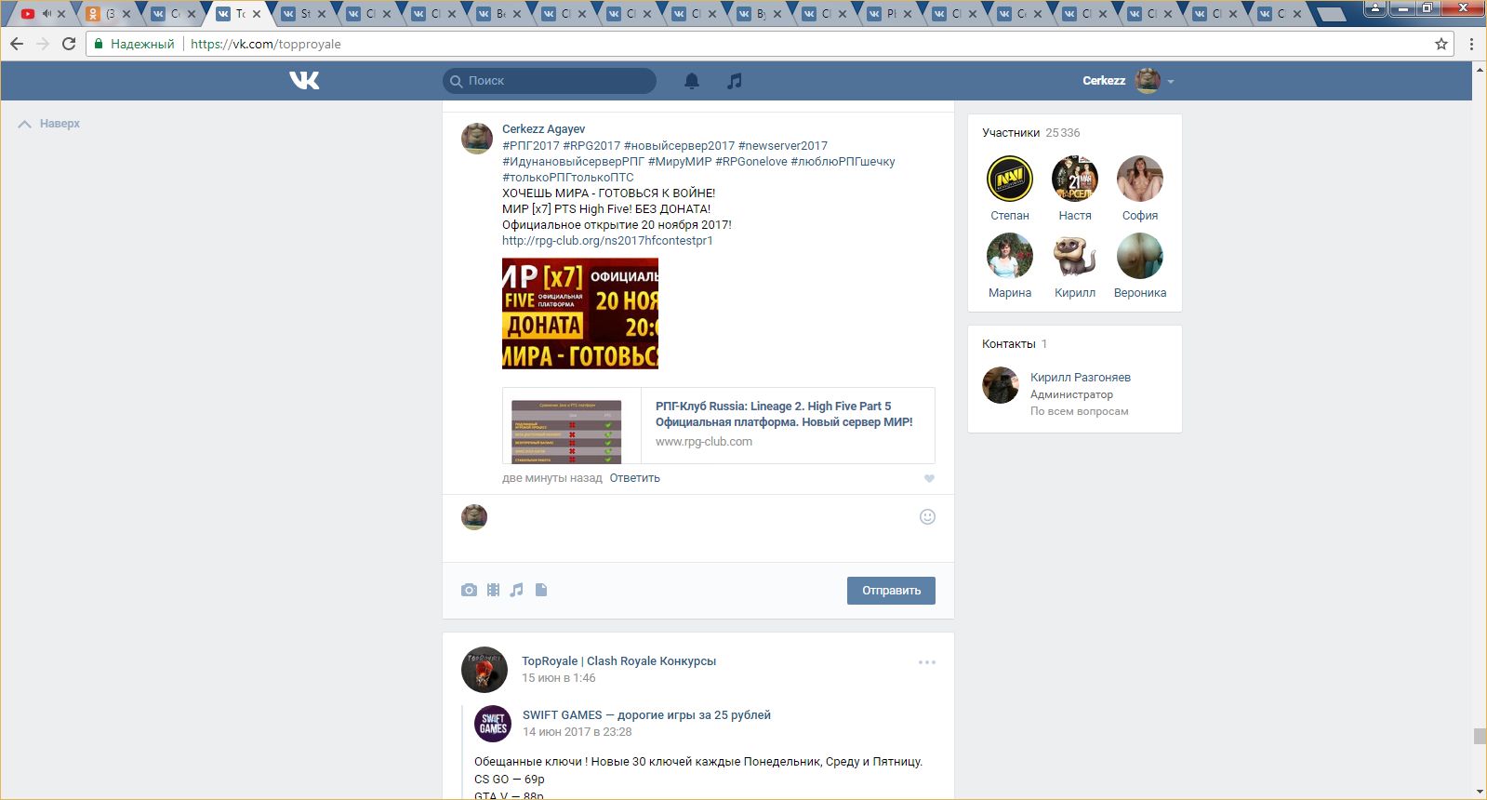Open the TopRoyale | Clash Royale Конкурсы link
The width and height of the screenshot is (1487, 800).
(618, 661)
